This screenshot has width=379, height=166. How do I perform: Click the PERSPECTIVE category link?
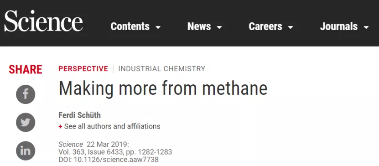[x=83, y=69]
